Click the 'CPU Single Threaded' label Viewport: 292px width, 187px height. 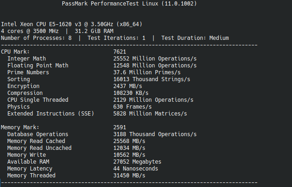tap(38, 100)
